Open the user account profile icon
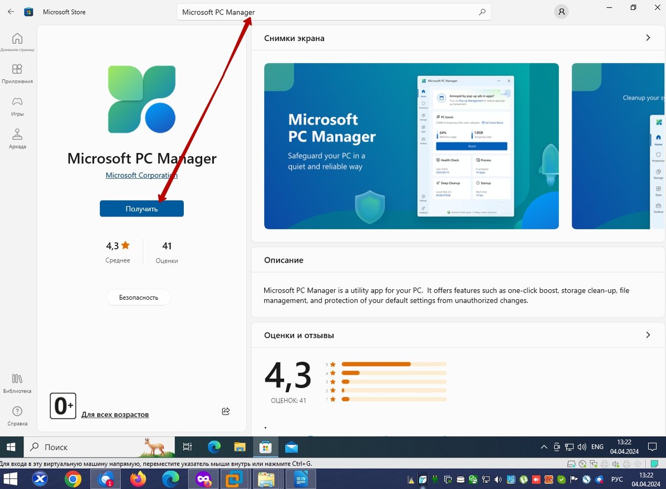Viewport: 666px width, 489px height. coord(562,12)
